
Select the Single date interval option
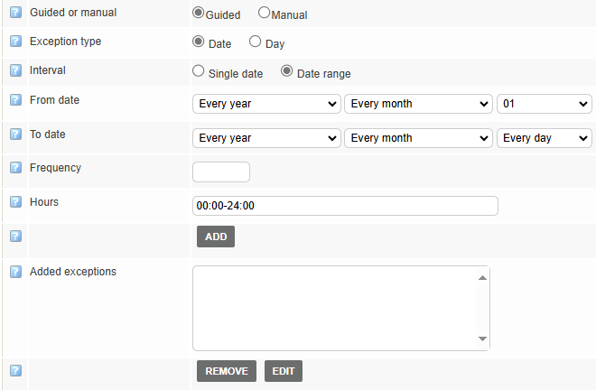pyautogui.click(x=199, y=71)
